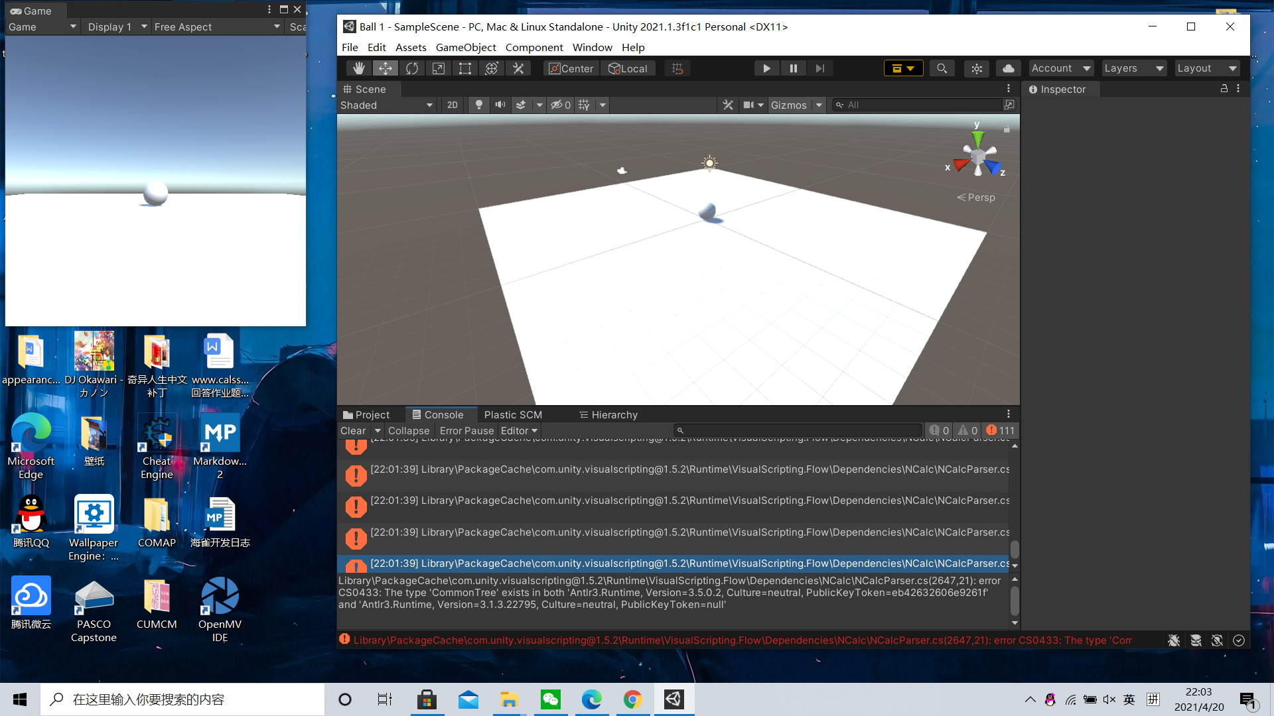
Task: Select the Scale tool
Action: (x=439, y=68)
